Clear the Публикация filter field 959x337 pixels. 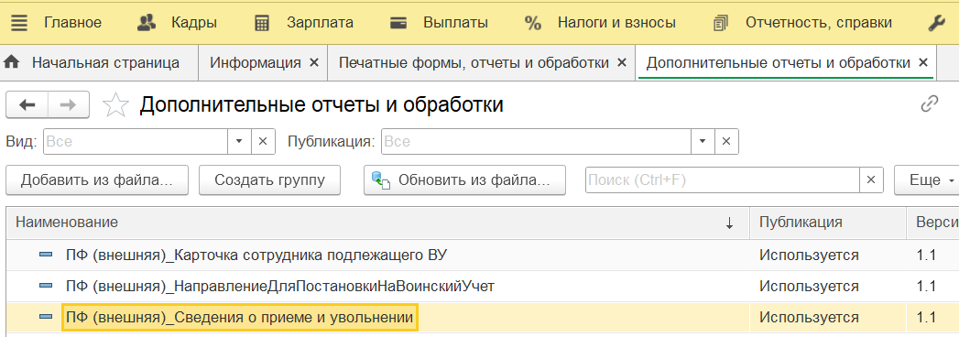point(726,141)
